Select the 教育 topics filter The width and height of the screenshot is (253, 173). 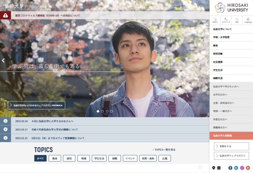[x=55, y=159]
